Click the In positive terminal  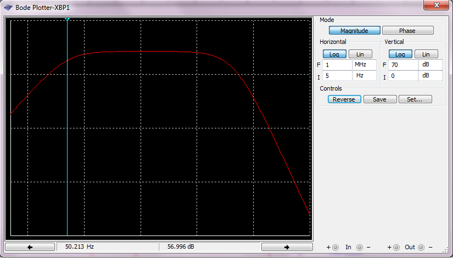[335, 248]
